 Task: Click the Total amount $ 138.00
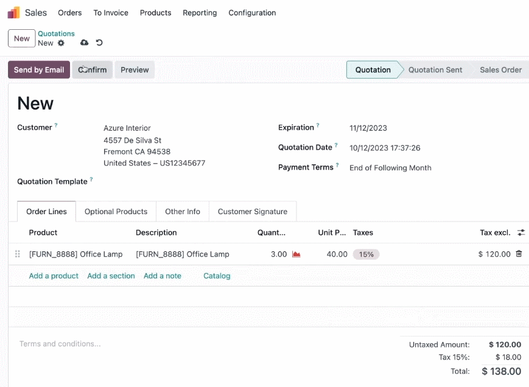click(x=502, y=371)
